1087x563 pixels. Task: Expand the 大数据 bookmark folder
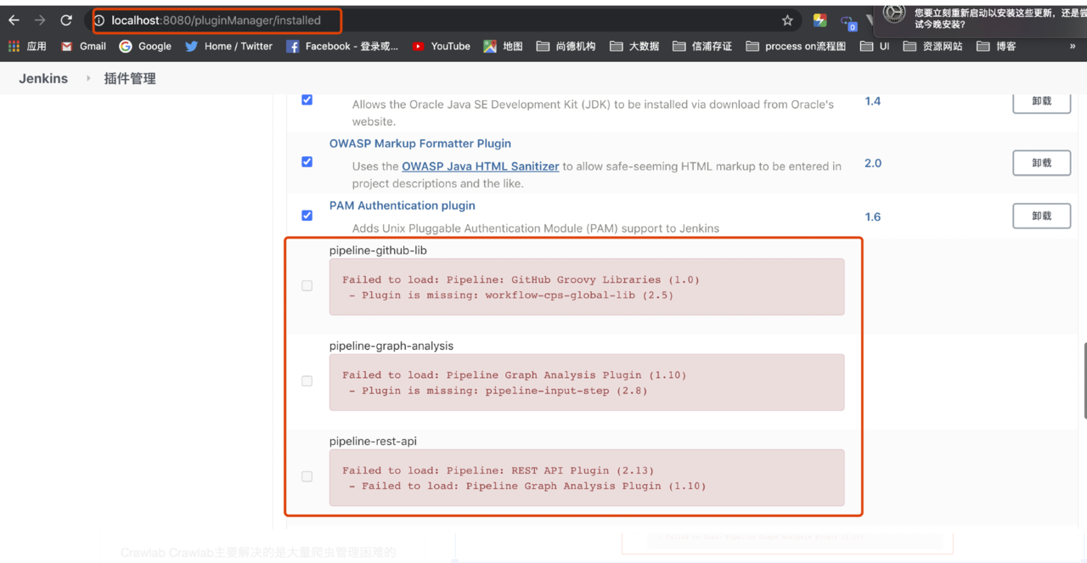[x=634, y=47]
